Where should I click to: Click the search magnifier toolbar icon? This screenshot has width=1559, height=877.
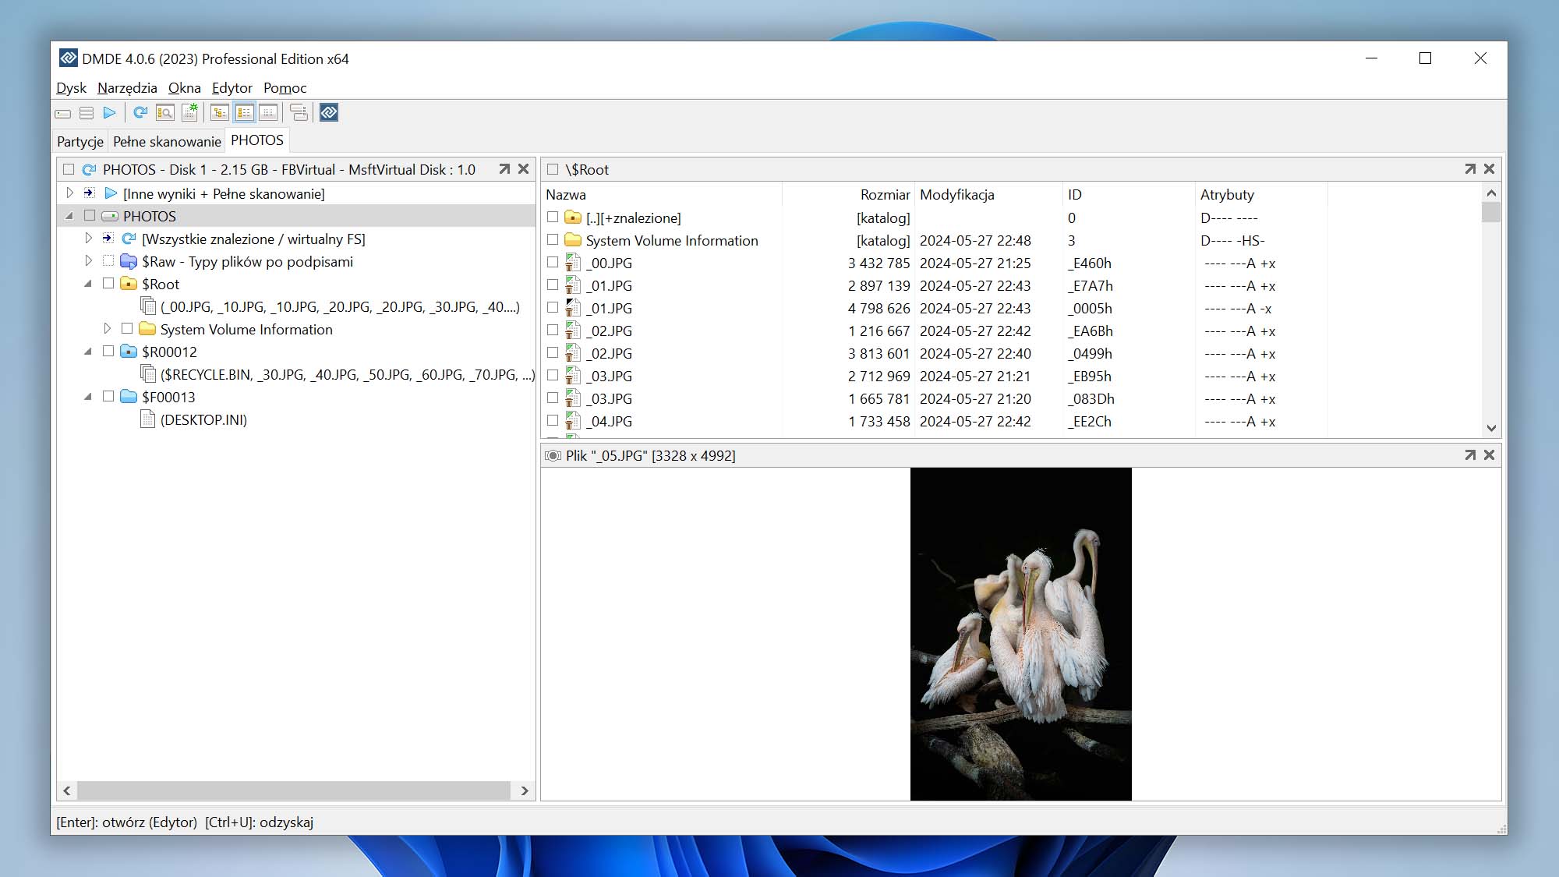[x=164, y=112]
